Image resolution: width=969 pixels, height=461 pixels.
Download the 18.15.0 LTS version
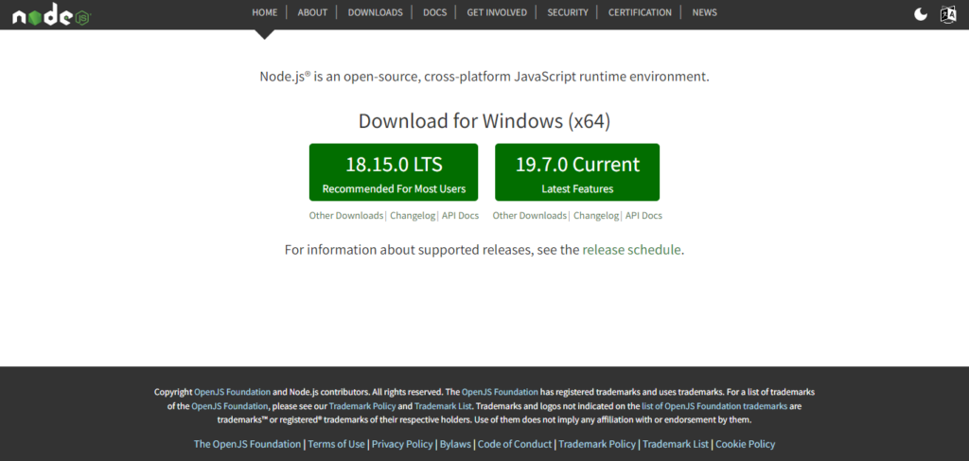click(x=394, y=172)
